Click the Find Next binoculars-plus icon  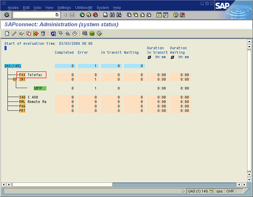tap(119, 15)
